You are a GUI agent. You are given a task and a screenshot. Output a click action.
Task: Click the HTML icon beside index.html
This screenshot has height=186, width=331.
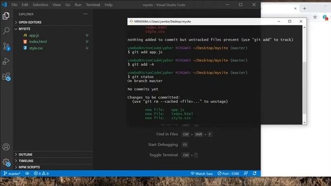coord(25,41)
